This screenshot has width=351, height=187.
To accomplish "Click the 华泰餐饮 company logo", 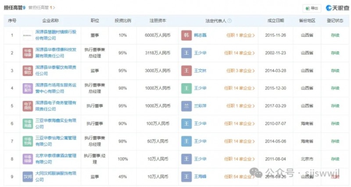I will [x=28, y=71].
